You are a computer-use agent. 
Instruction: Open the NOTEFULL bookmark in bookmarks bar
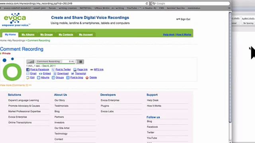[86, 8]
